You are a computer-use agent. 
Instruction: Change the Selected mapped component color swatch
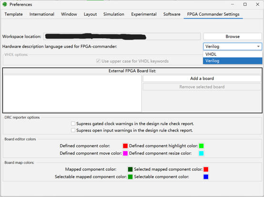pos(206,169)
